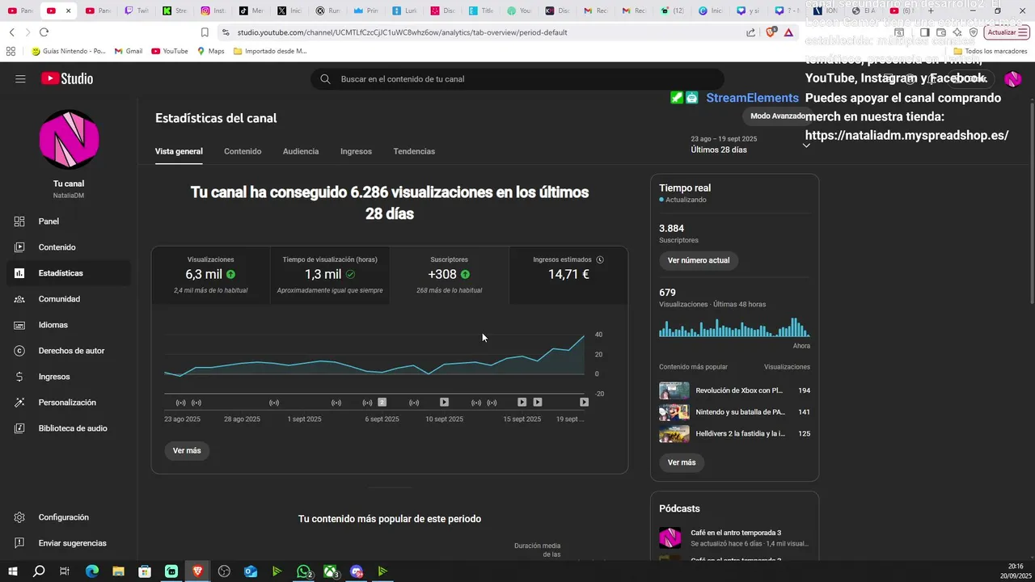Open the YouTube bookmark
1035x582 pixels.
tap(170, 51)
